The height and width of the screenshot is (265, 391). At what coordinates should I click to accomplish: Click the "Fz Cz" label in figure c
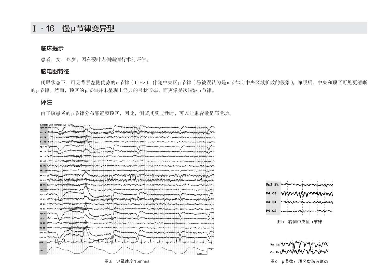275,245
